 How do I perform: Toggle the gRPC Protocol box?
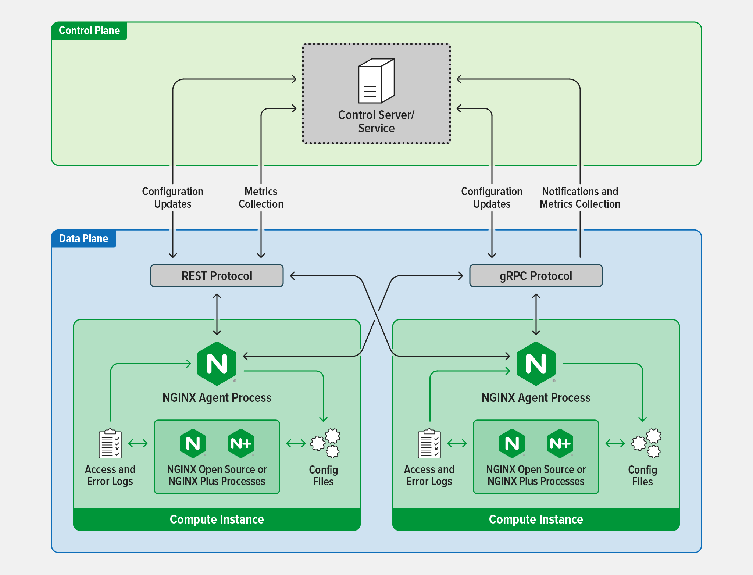[x=536, y=276]
